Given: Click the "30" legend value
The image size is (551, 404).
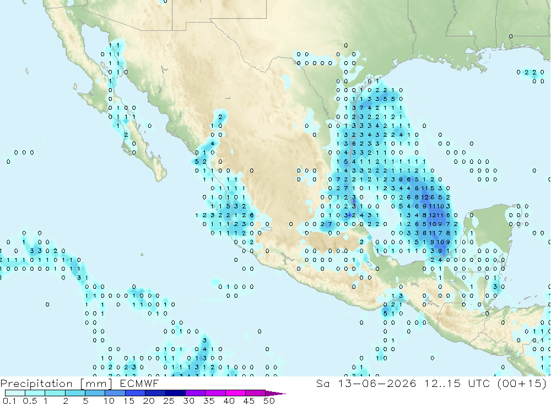Looking at the screenshot, I should click(189, 401).
